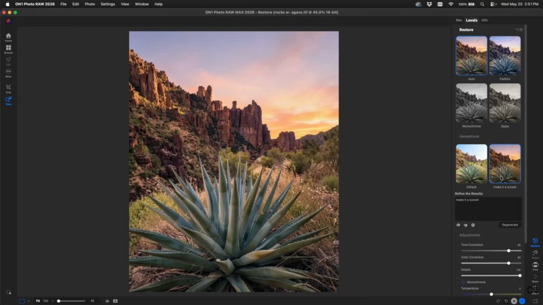Screen dimensions: 543x305
Task: Click the Fit zoom button
Action: (38, 301)
